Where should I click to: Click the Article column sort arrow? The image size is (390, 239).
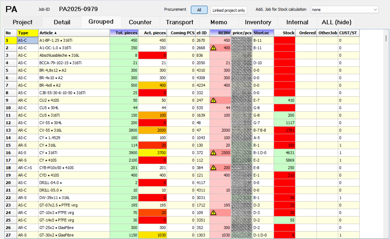pos(56,33)
